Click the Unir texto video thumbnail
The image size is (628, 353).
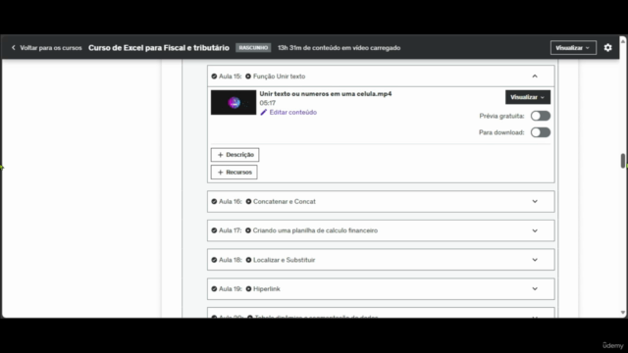(x=234, y=102)
